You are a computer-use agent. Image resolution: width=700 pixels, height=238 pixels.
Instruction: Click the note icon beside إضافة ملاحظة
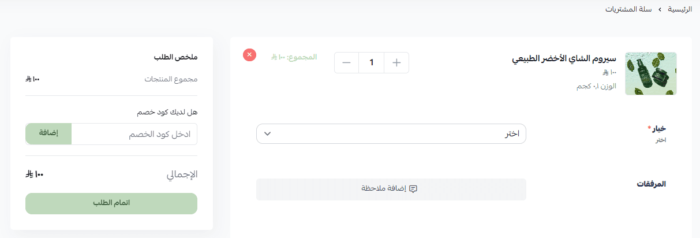tap(413, 189)
